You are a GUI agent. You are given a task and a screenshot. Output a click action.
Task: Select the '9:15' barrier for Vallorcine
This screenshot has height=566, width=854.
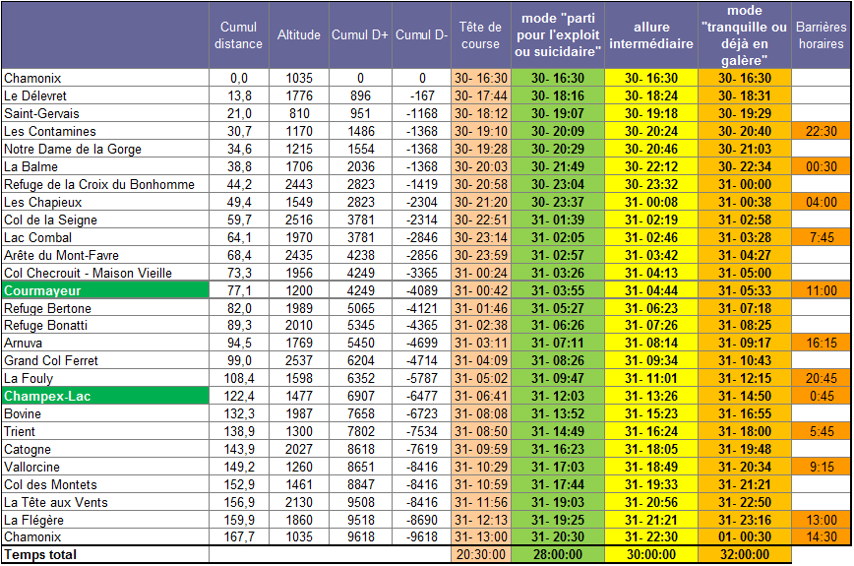(x=821, y=467)
